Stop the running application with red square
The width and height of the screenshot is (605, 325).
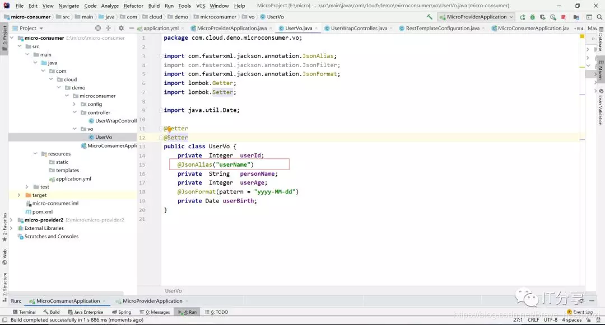pyautogui.click(x=564, y=17)
